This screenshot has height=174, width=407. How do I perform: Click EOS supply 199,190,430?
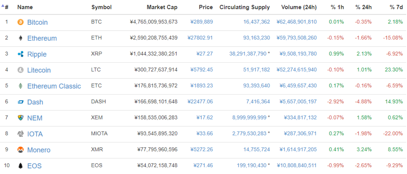click(252, 165)
